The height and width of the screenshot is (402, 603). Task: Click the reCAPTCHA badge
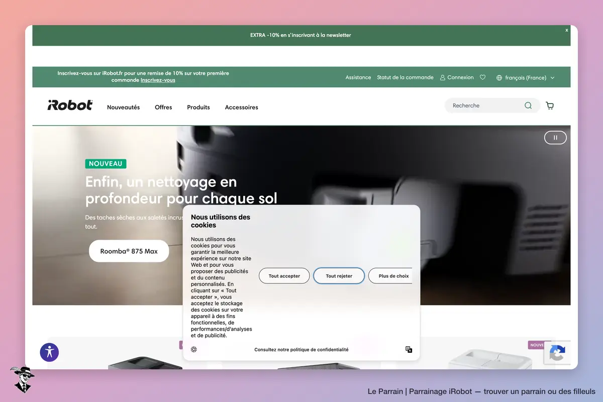tap(557, 353)
